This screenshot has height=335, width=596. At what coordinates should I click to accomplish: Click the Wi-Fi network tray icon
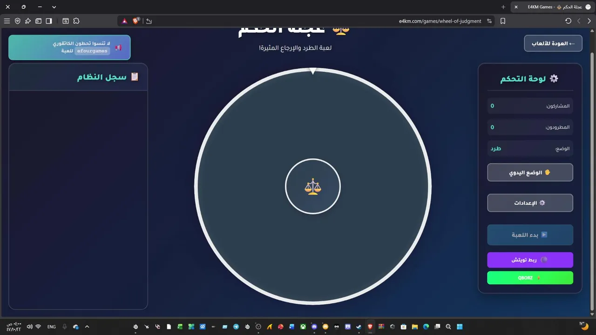38,327
